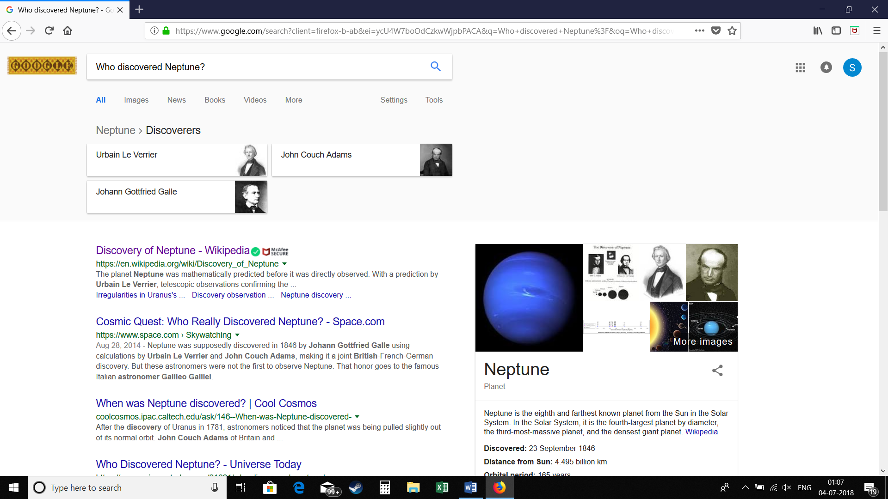
Task: Open search Settings menu
Action: click(394, 100)
